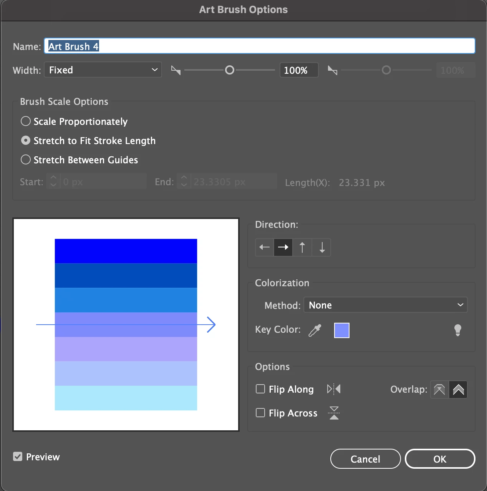Click the Brush Scale Options heading
This screenshot has width=487, height=491.
pos(64,101)
